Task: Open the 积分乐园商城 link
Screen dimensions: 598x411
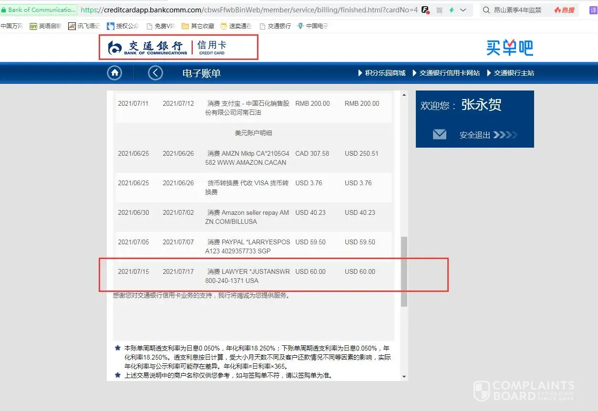Action: [381, 73]
